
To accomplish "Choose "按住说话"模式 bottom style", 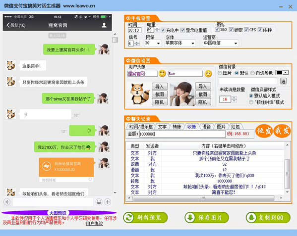I will pos(251,102).
